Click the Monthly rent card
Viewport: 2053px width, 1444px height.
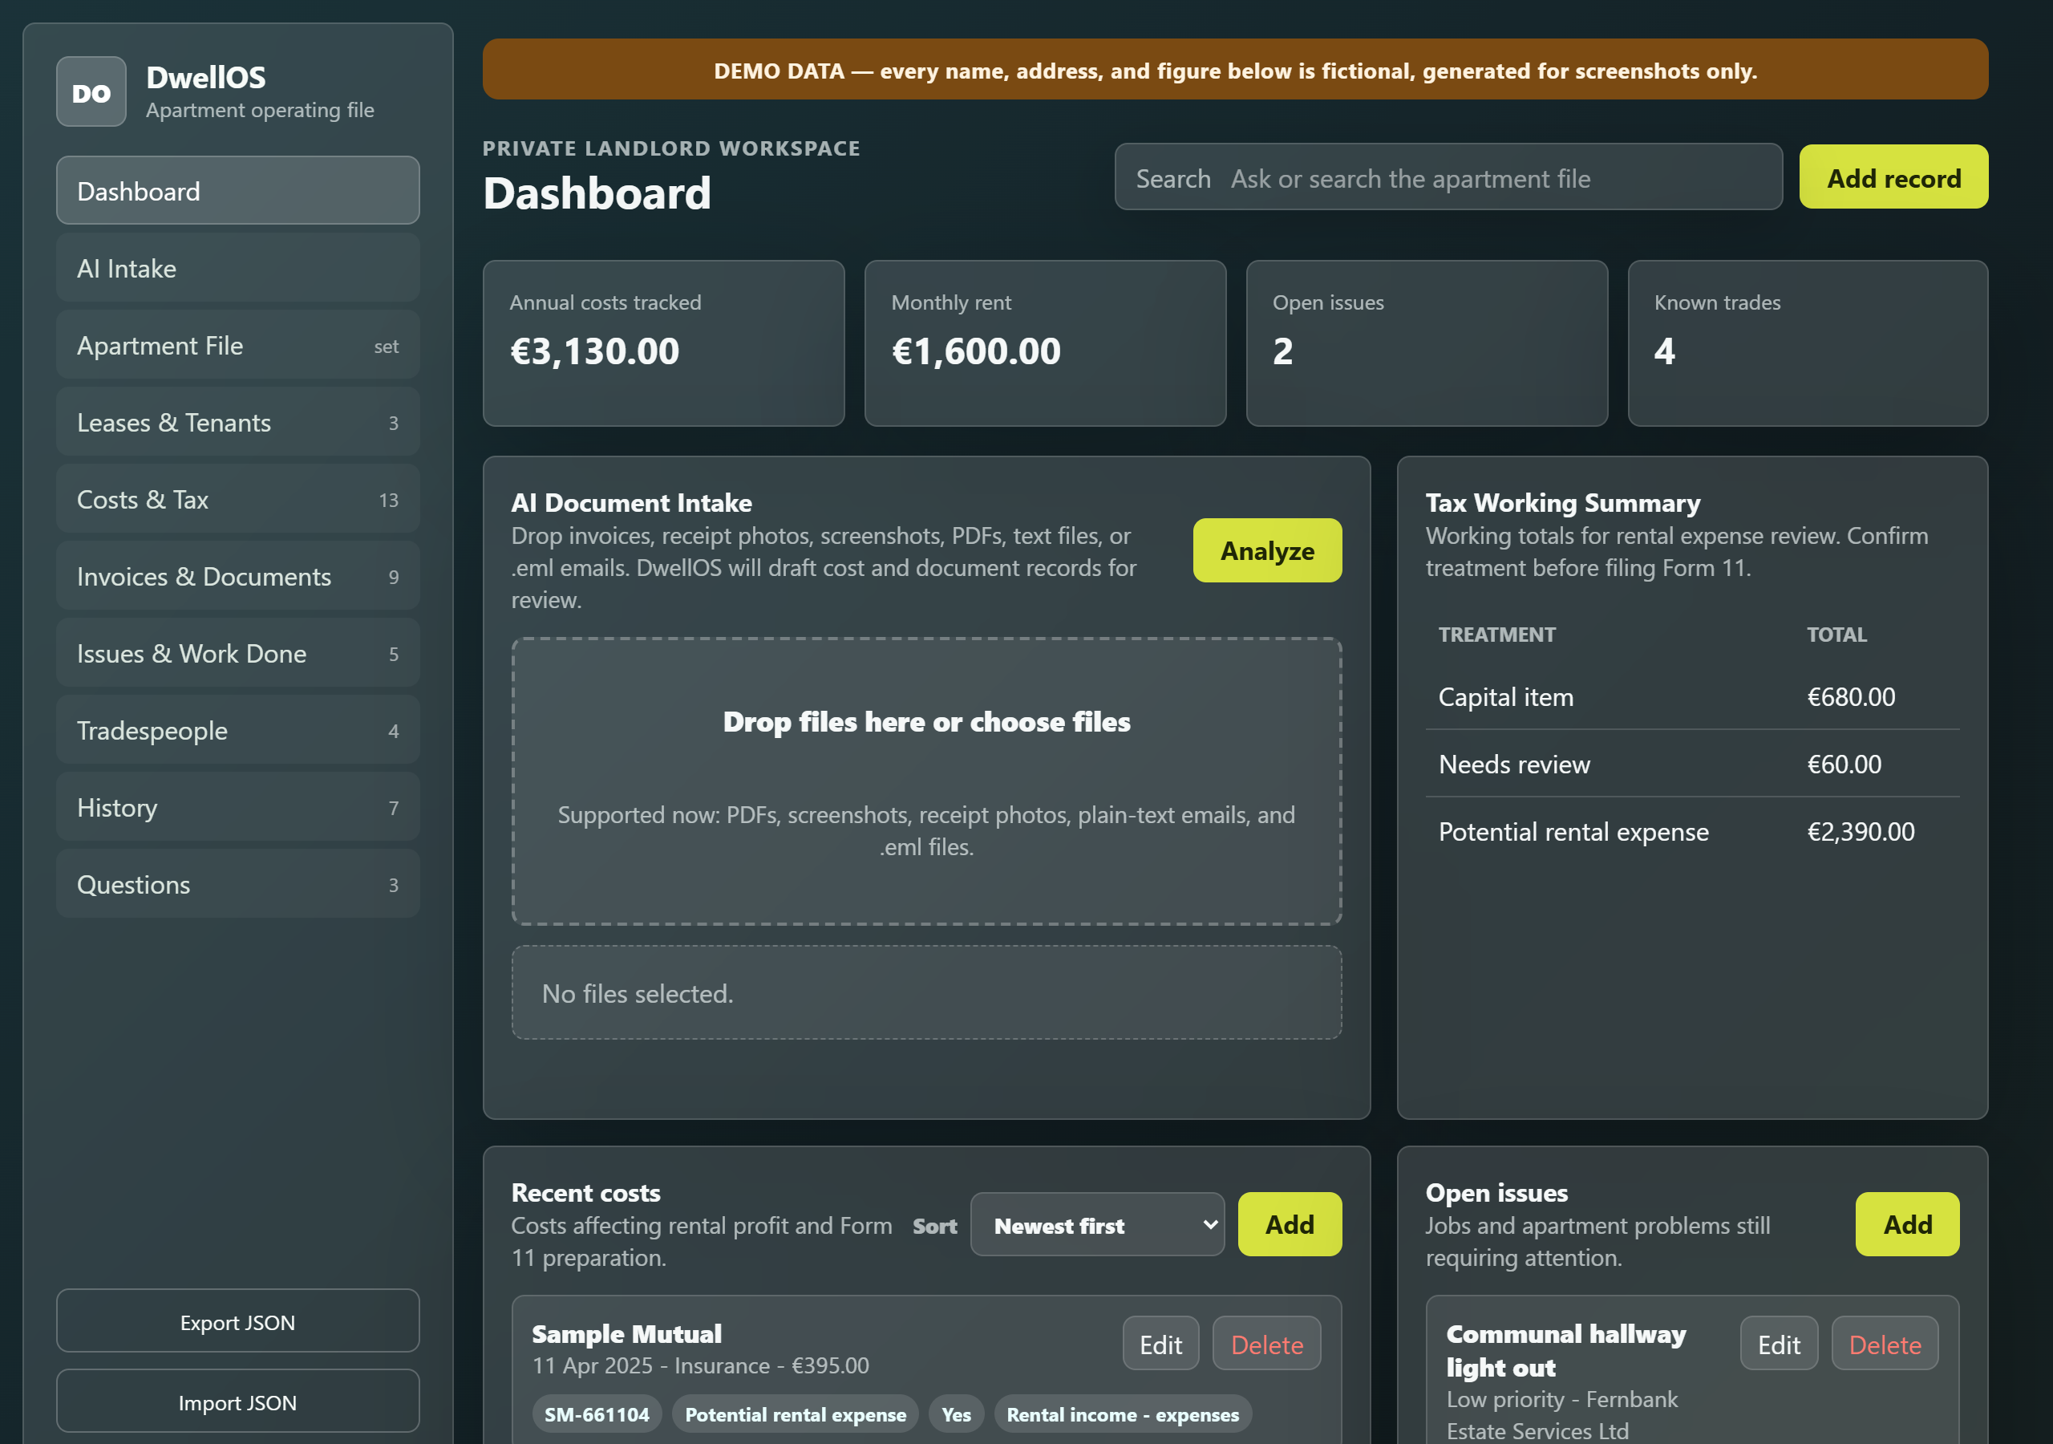click(1045, 343)
